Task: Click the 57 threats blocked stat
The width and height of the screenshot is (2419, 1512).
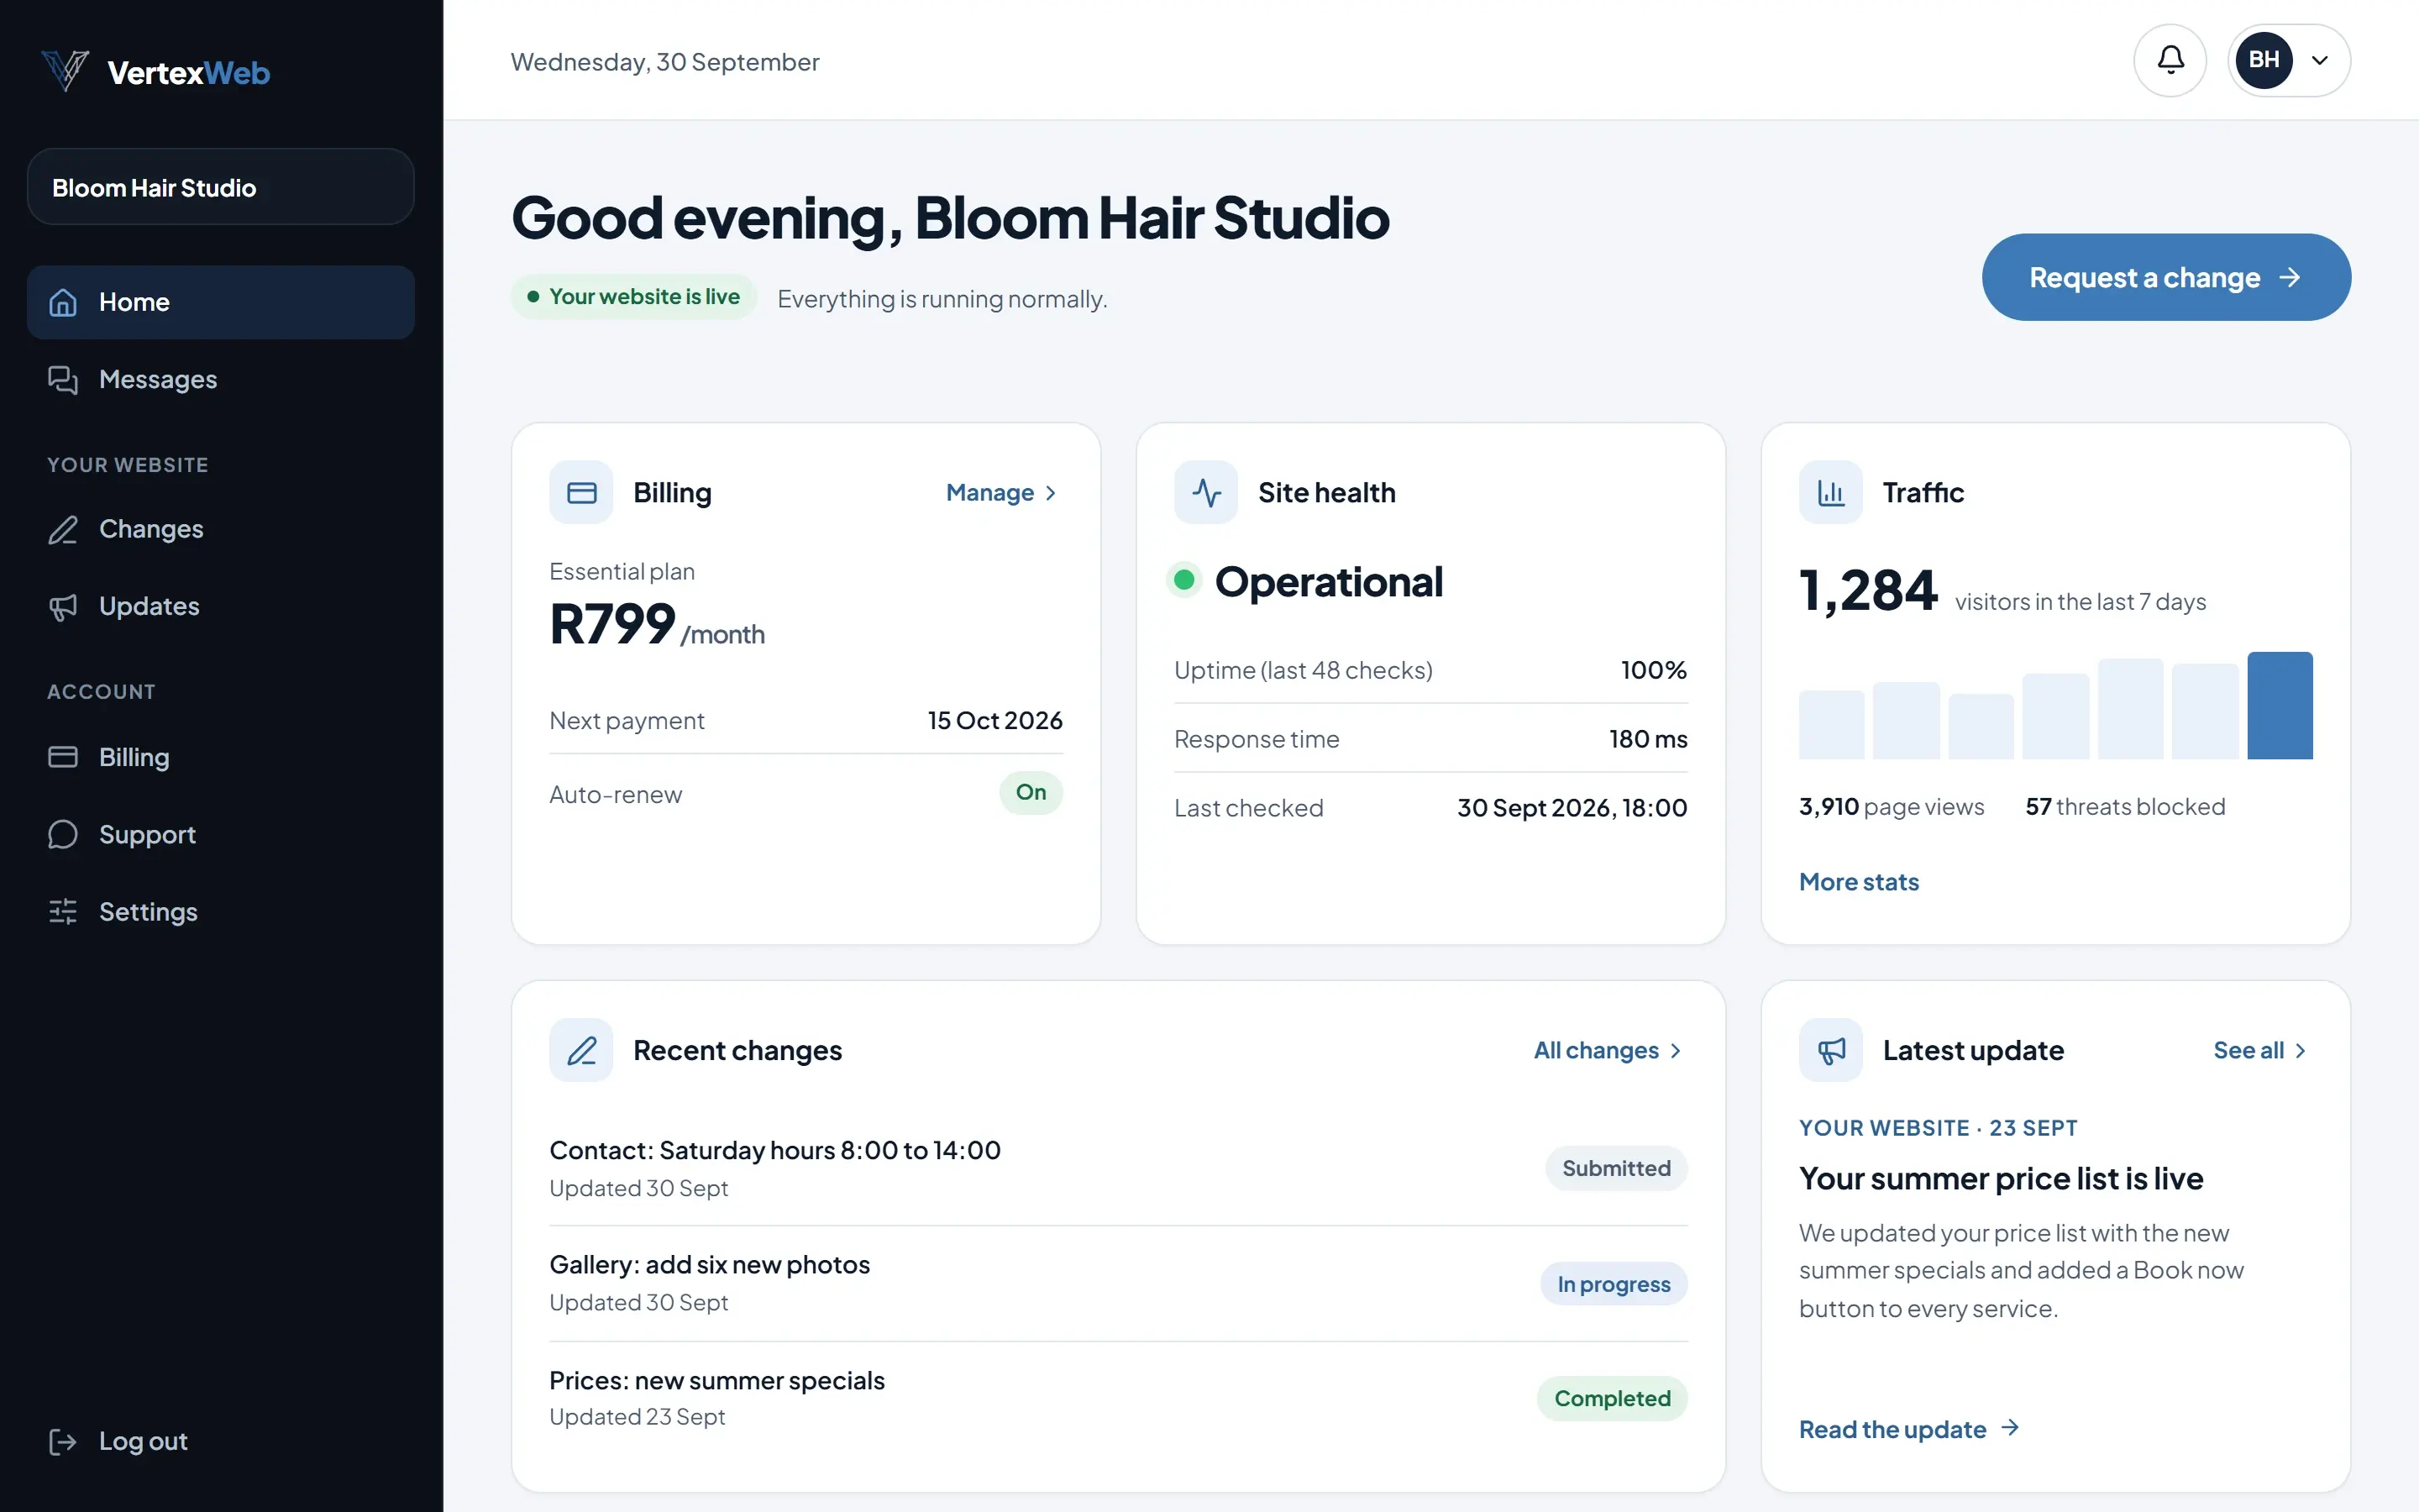Action: [x=2125, y=807]
